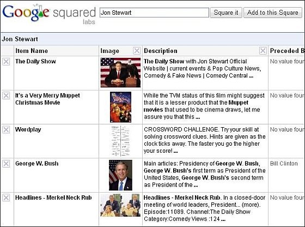Select the Item Name column header
Viewport: 305px width, 227px height.
tap(32, 51)
